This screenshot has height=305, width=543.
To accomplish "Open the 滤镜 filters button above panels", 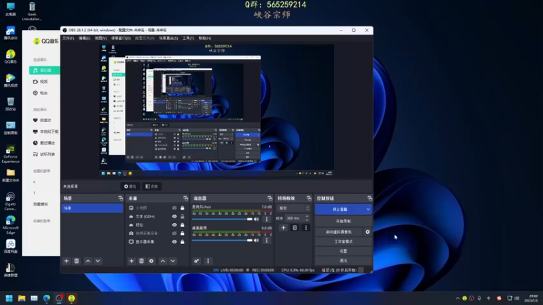I will pos(151,186).
